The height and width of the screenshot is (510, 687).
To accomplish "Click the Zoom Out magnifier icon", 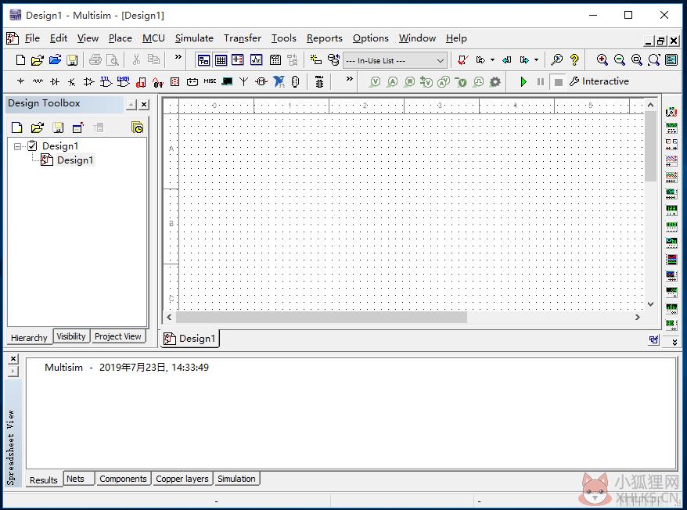I will pyautogui.click(x=619, y=60).
